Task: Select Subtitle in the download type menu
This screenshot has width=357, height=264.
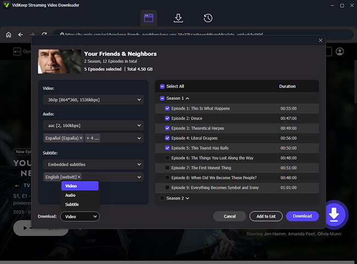Action: pyautogui.click(x=80, y=204)
